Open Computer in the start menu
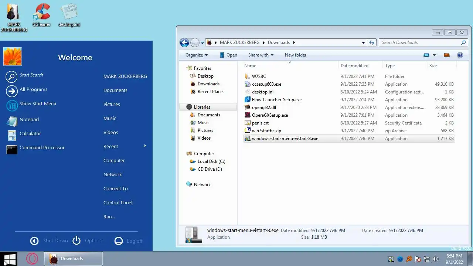Viewport: 473px width, 266px height. tap(114, 161)
